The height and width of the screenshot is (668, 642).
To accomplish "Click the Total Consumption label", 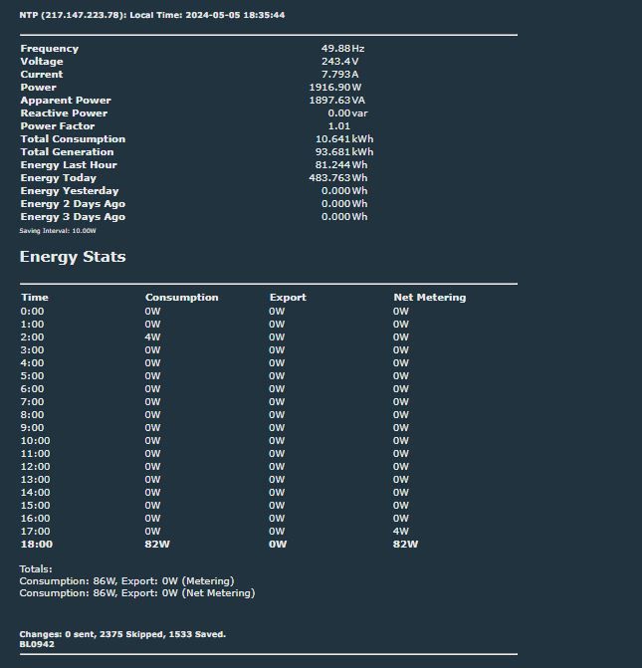I will [73, 139].
